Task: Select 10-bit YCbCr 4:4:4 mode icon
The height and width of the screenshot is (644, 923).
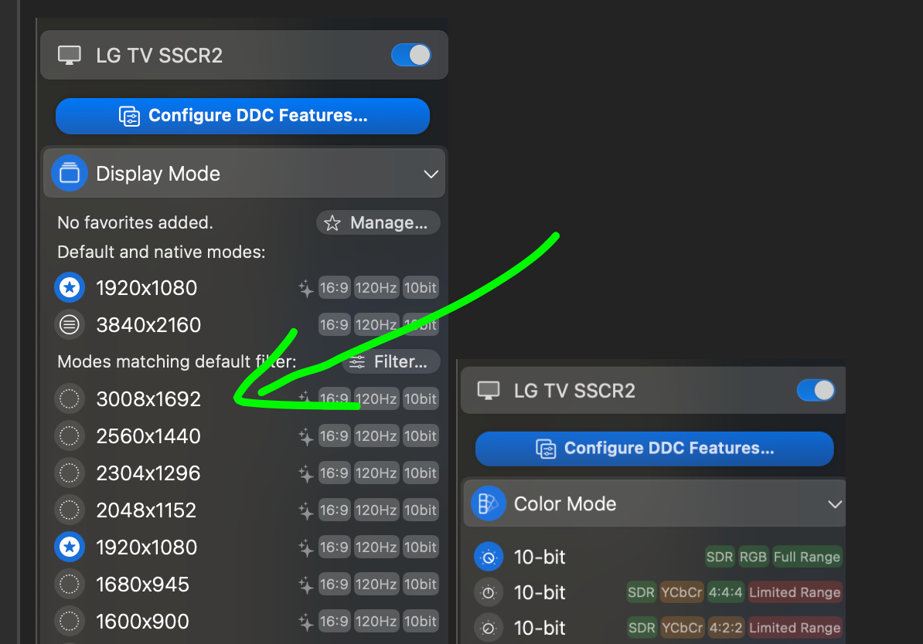Action: (x=489, y=592)
